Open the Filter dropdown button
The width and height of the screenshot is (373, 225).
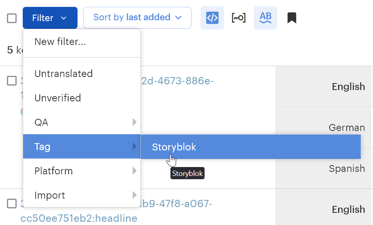tap(50, 18)
